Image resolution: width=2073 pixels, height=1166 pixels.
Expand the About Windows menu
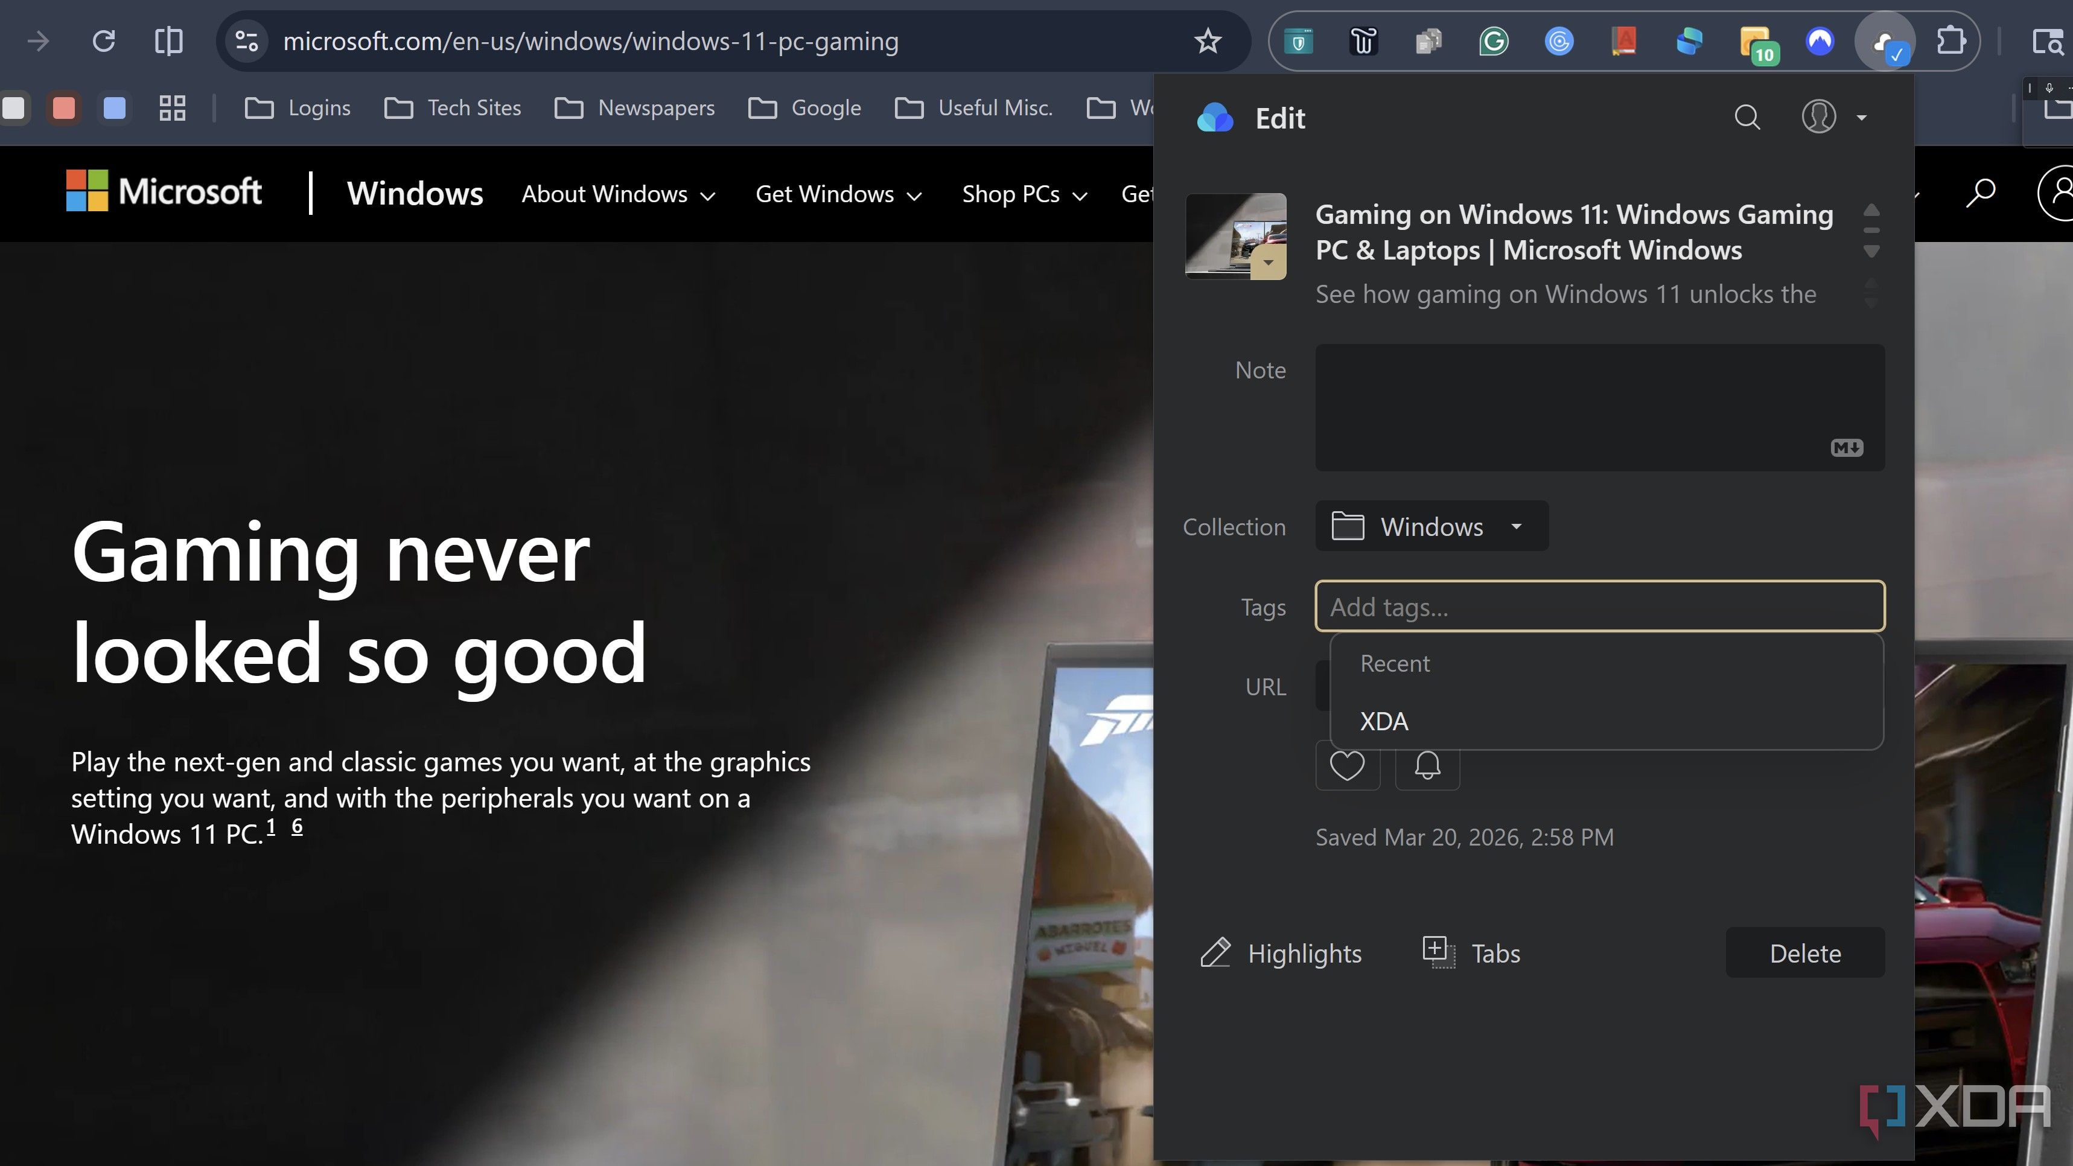(618, 194)
